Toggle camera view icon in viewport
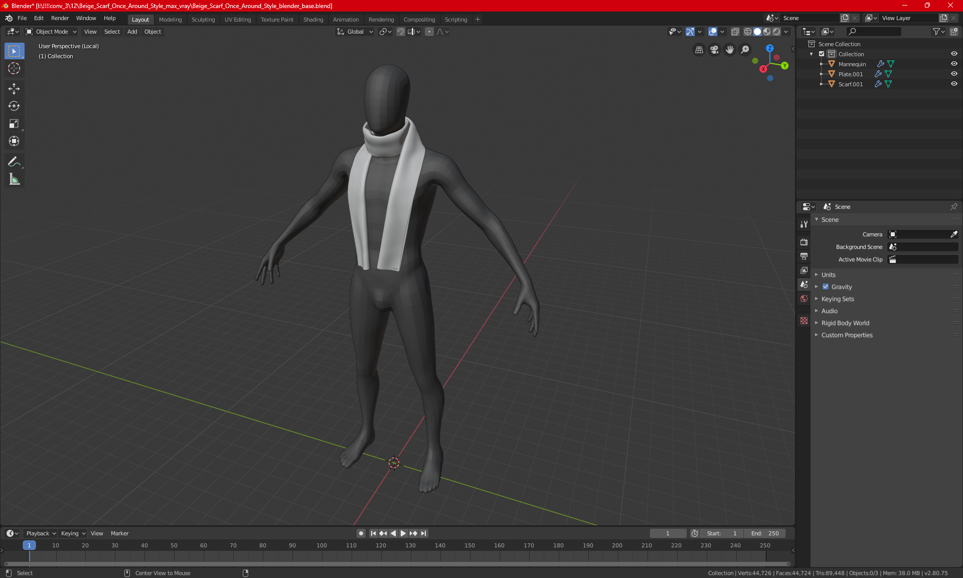The height and width of the screenshot is (578, 963). pos(714,50)
